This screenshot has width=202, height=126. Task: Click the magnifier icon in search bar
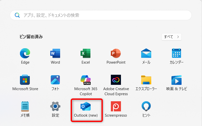pyautogui.click(x=17, y=15)
